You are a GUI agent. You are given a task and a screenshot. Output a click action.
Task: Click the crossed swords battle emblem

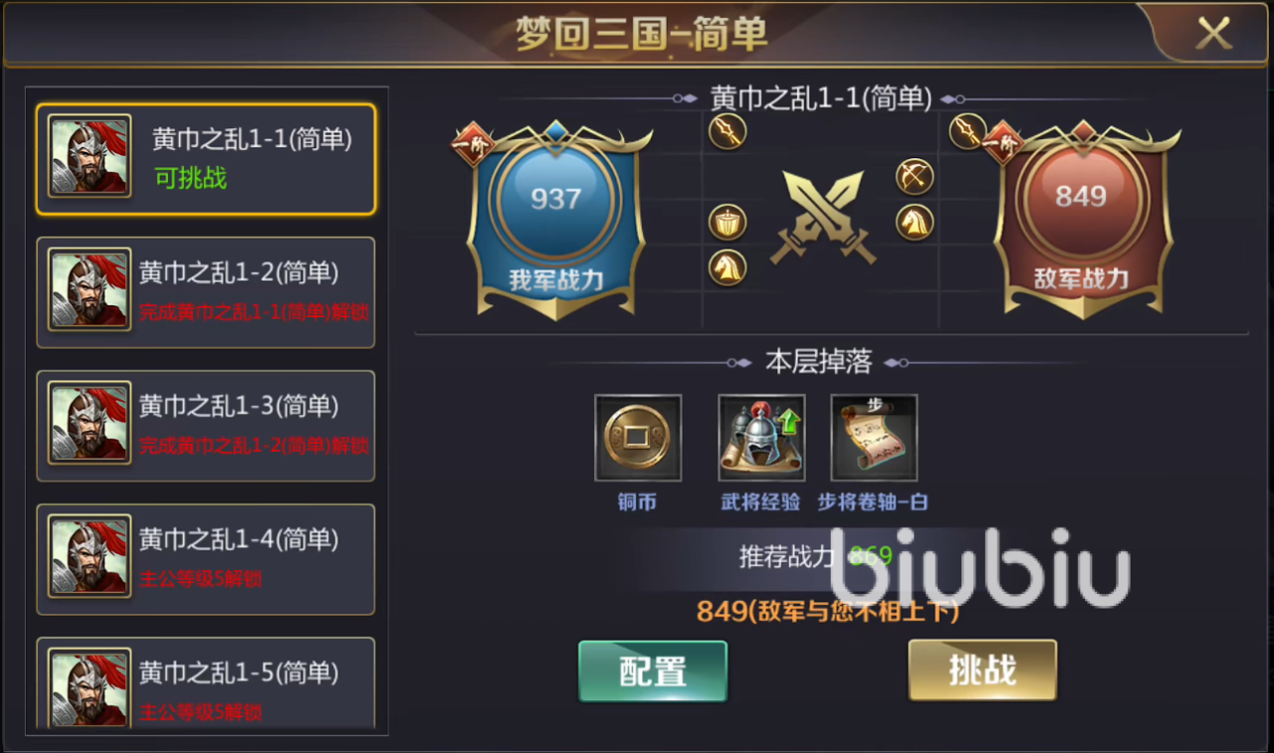(822, 217)
